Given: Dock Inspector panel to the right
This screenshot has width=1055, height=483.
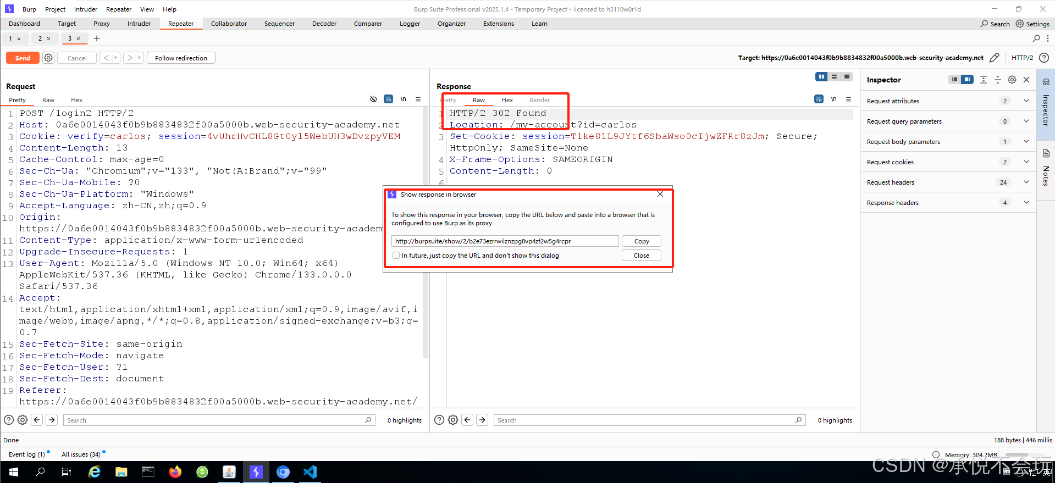Looking at the screenshot, I should pos(967,80).
